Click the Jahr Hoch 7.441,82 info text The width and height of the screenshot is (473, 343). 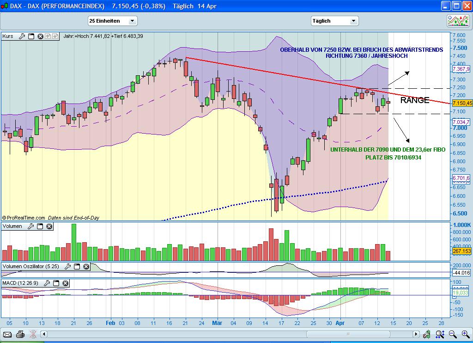click(103, 36)
